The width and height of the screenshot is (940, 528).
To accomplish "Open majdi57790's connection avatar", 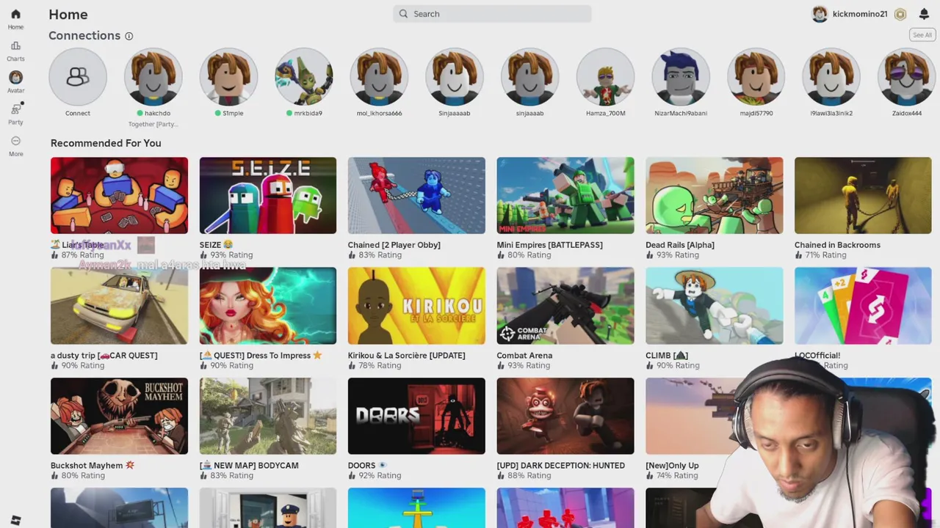I will [x=756, y=77].
